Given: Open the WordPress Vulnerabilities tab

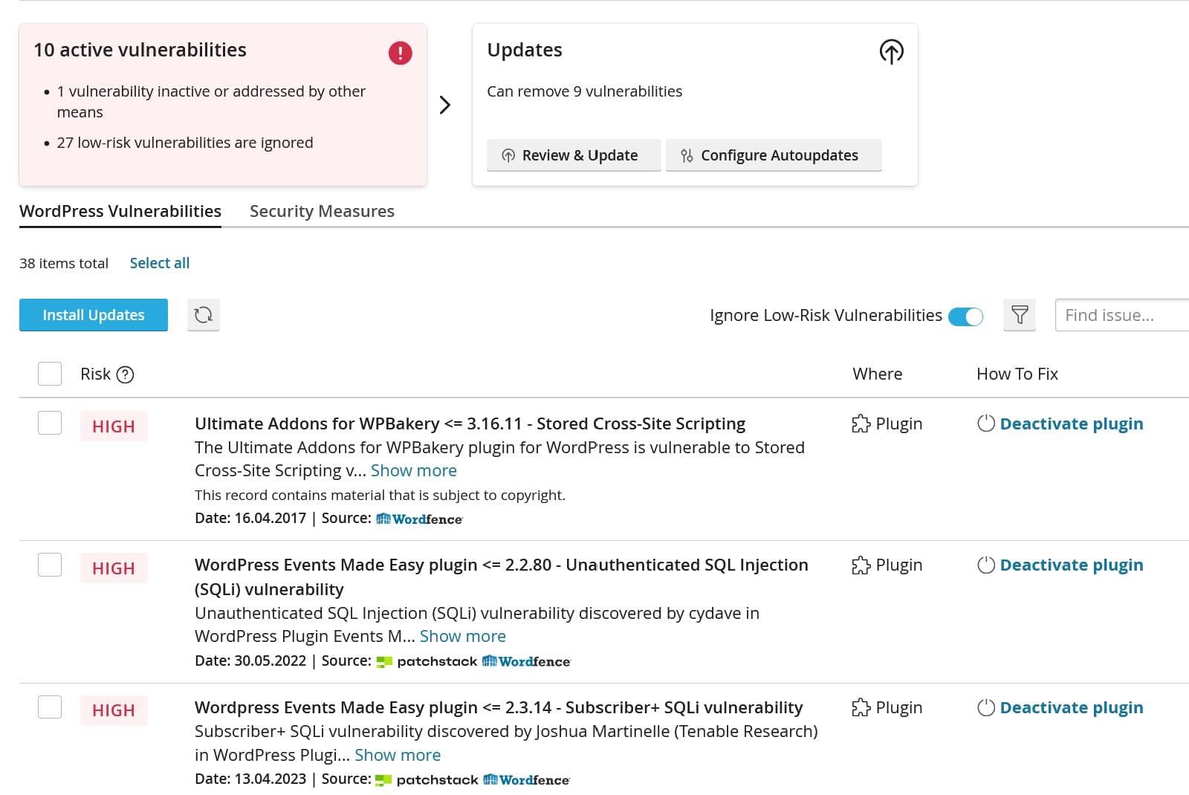Looking at the screenshot, I should click(120, 211).
